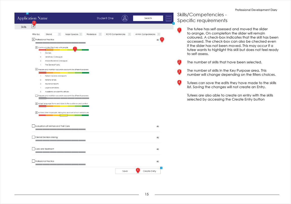The width and height of the screenshot is (291, 204).
Task: Open the Skills tab
Action: click(x=23, y=27)
